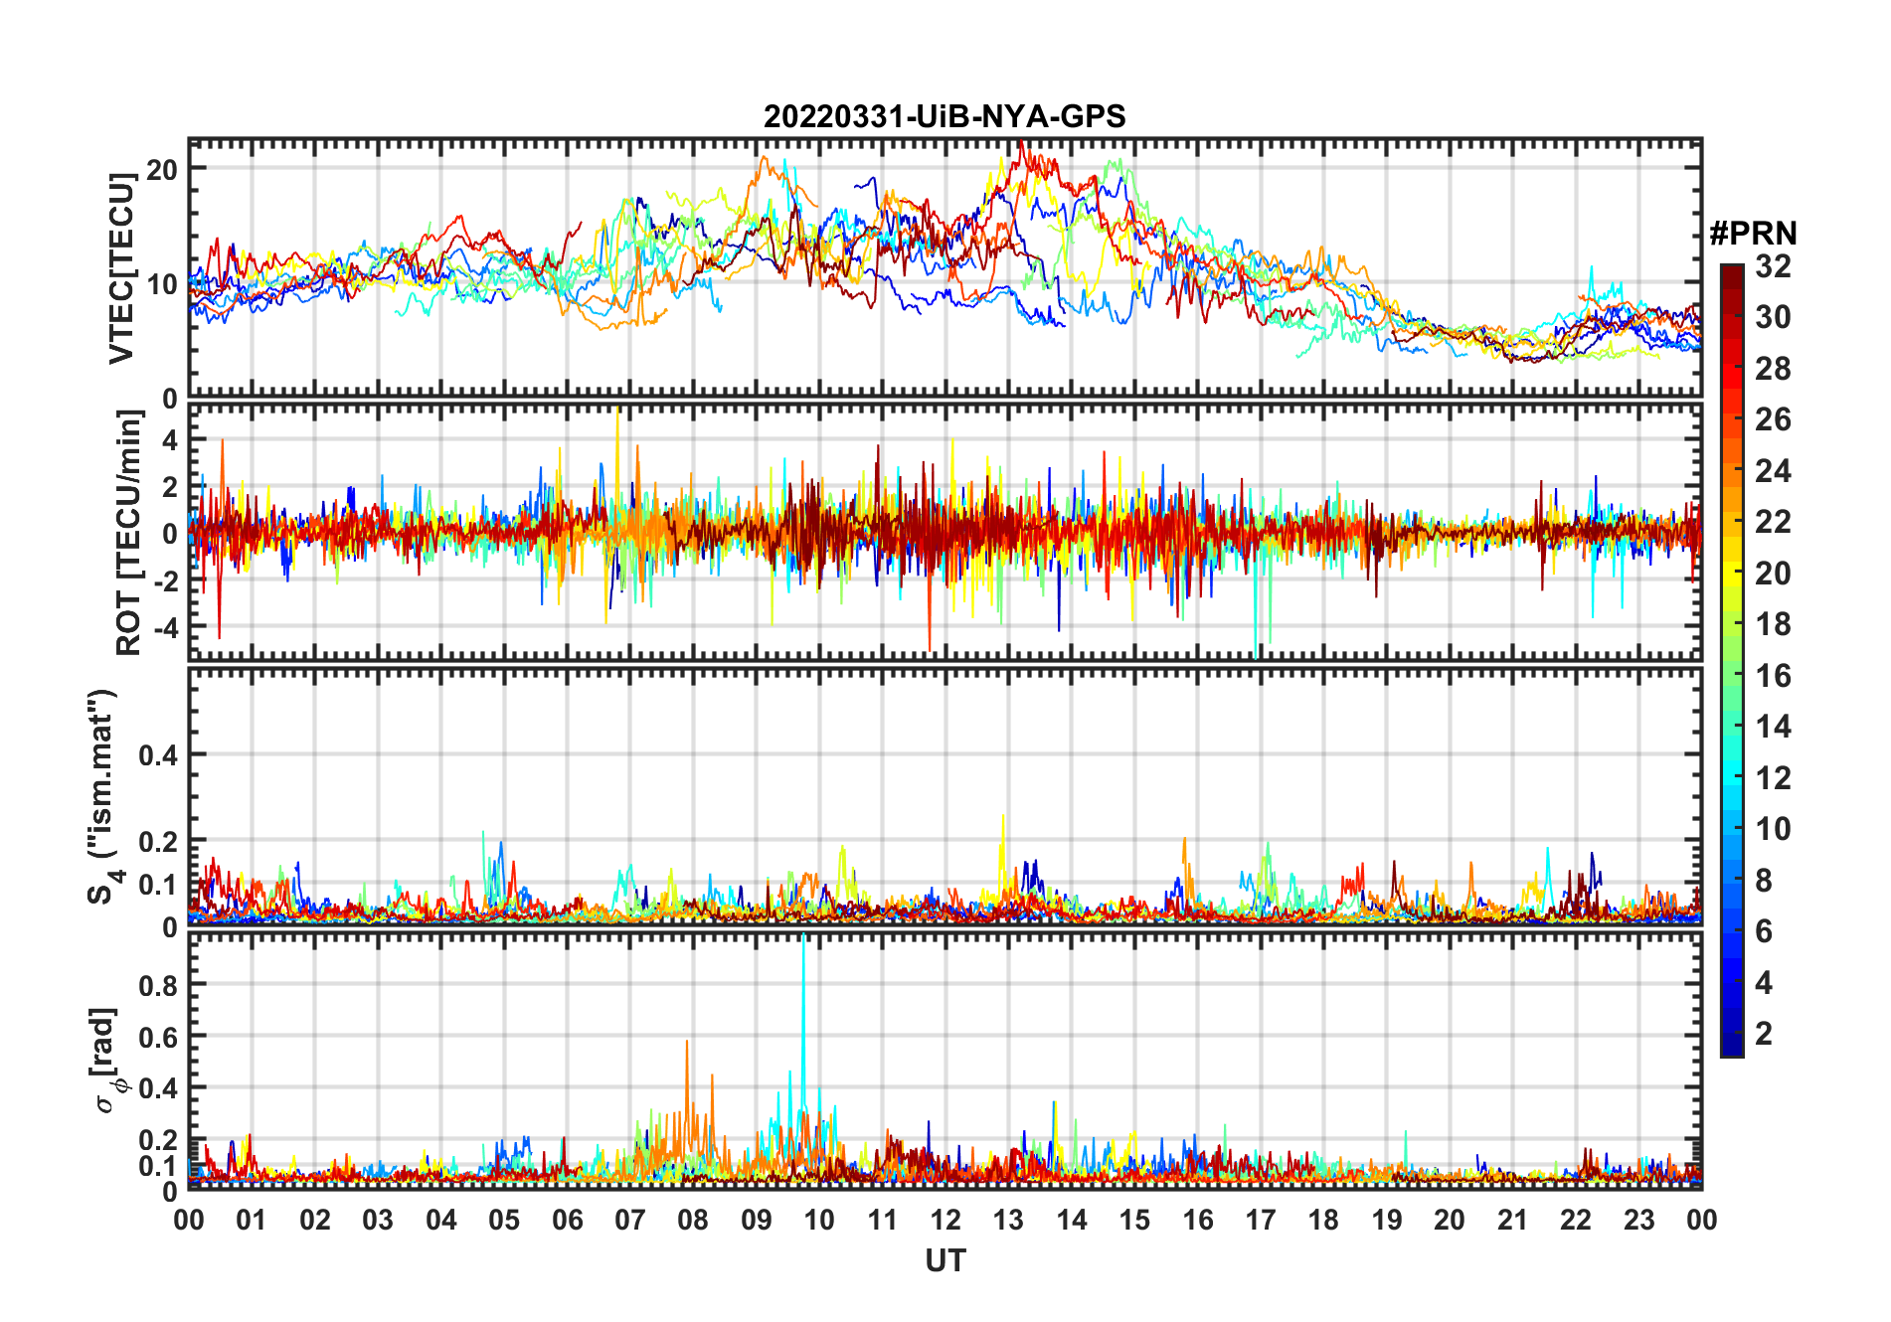Viewport: 1891px width, 1322px height.
Task: Click the #PRN colorbar title
Action: [x=1753, y=234]
